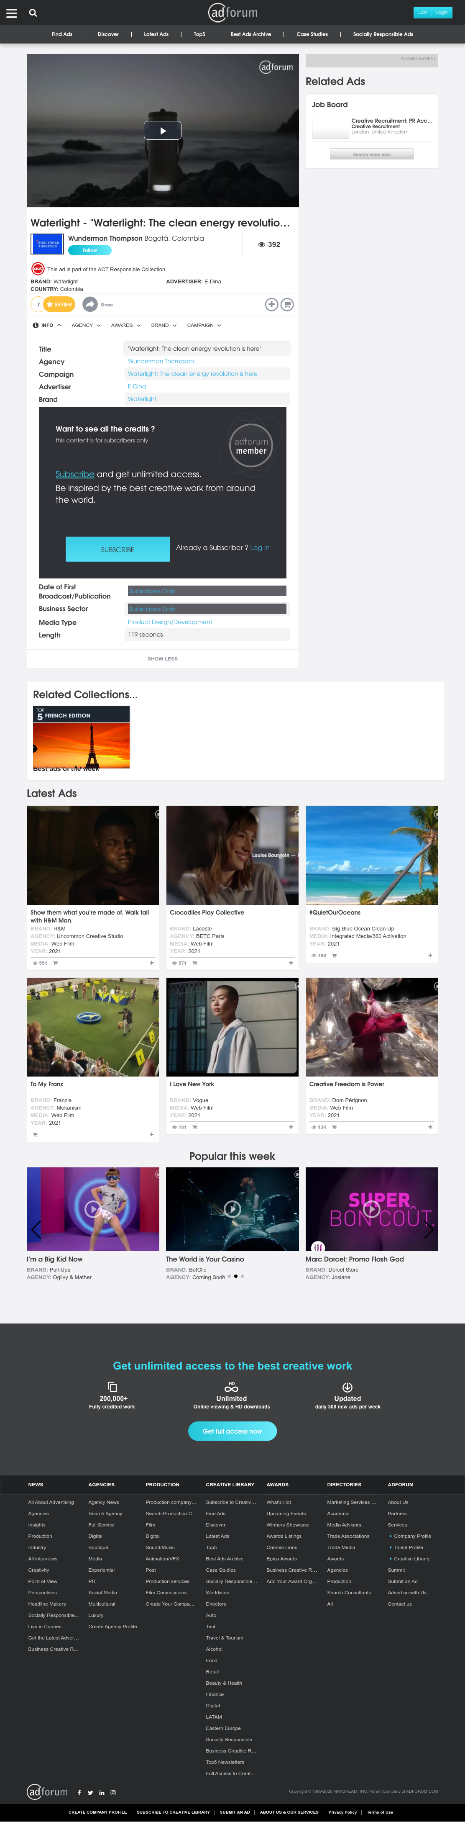Click the Join button

tap(423, 13)
